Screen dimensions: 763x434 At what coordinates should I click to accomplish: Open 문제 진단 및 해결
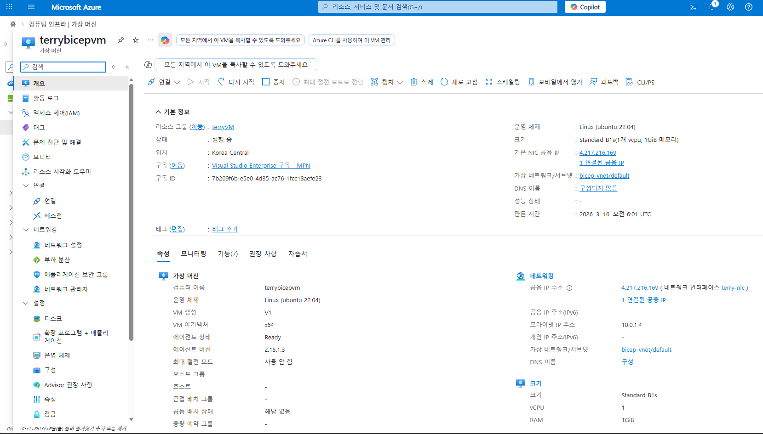(57, 142)
